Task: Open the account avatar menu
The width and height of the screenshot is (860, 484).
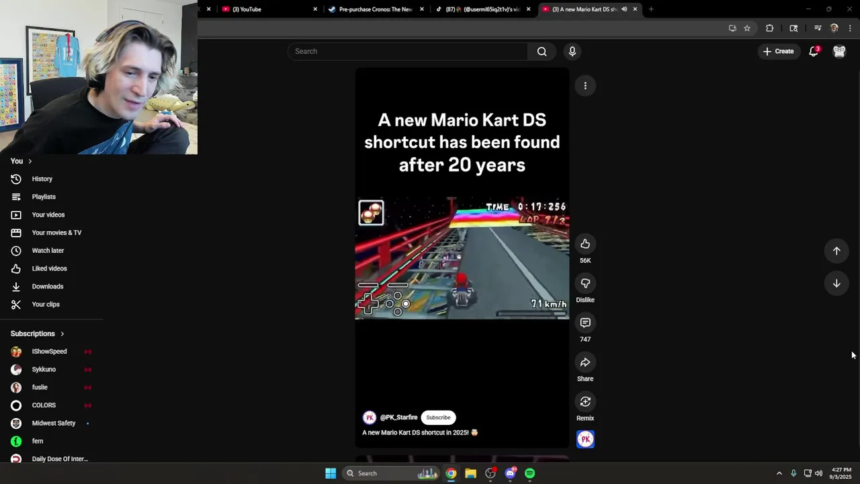Action: coord(839,51)
